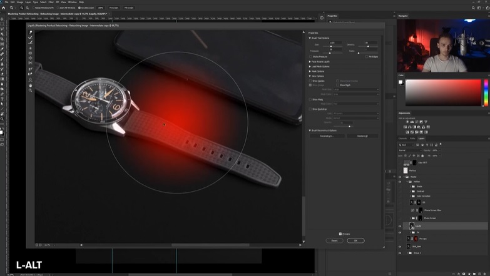Select the Type tool in main toolbar

(x=2, y=99)
